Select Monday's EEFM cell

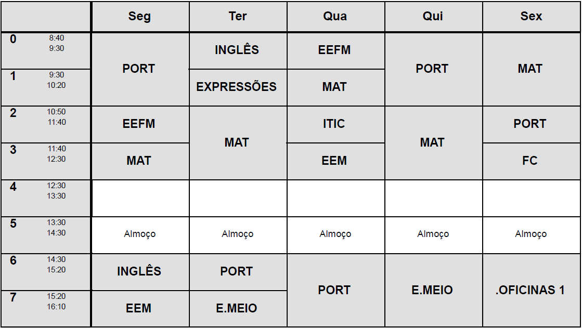(x=139, y=124)
